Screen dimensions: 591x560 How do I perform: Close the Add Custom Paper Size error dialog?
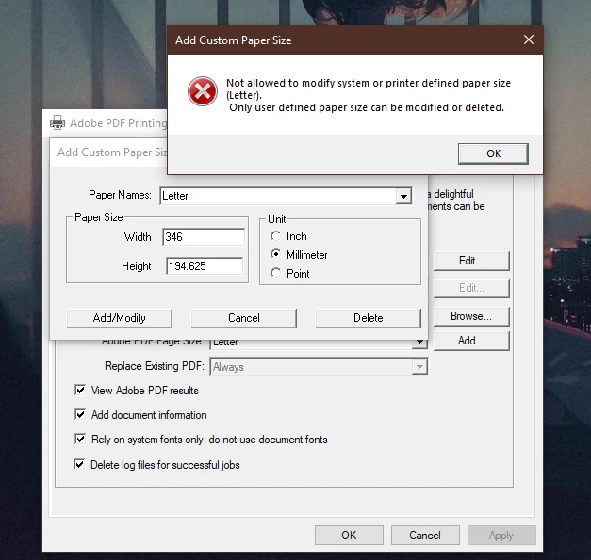pyautogui.click(x=529, y=40)
